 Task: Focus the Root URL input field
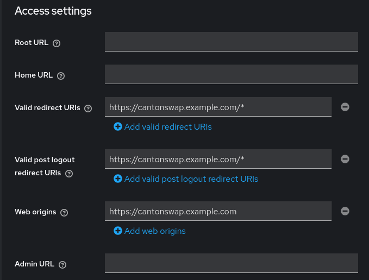(231, 42)
